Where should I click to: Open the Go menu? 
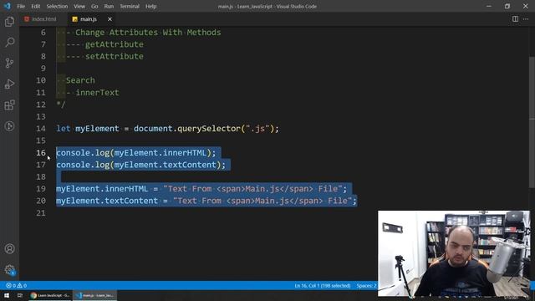coord(94,6)
